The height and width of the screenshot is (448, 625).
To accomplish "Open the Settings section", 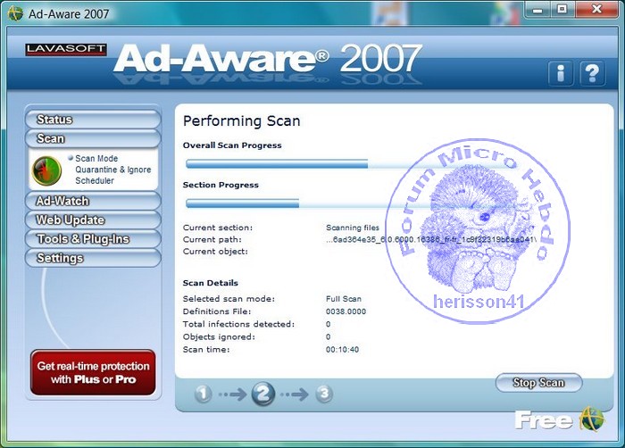I will tap(93, 258).
